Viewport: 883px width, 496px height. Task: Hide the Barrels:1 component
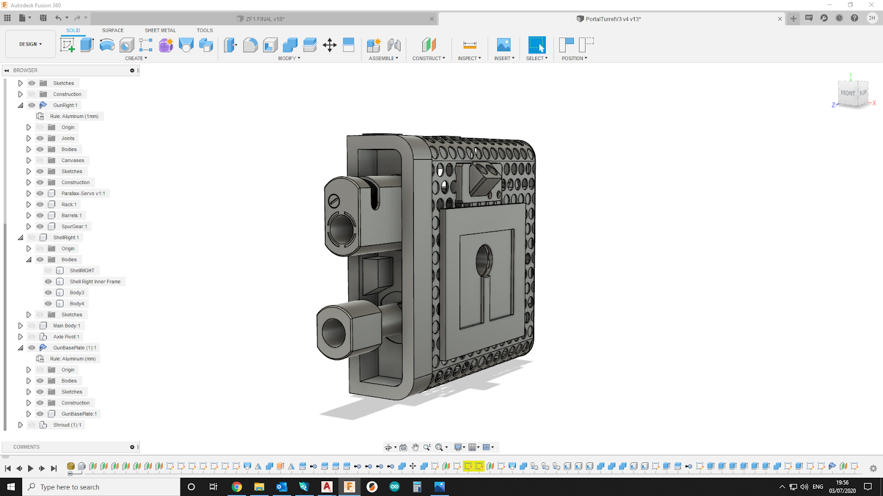pos(40,215)
